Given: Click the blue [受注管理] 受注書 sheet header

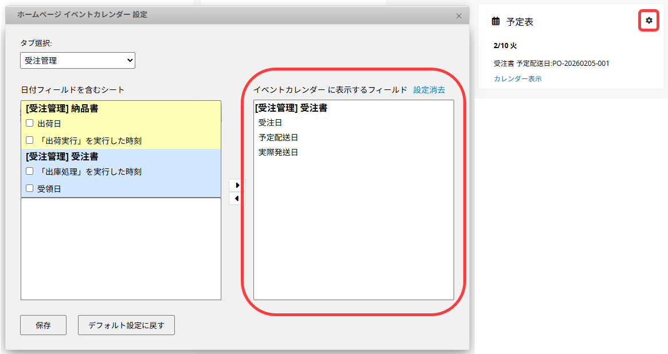Looking at the screenshot, I should click(62, 156).
